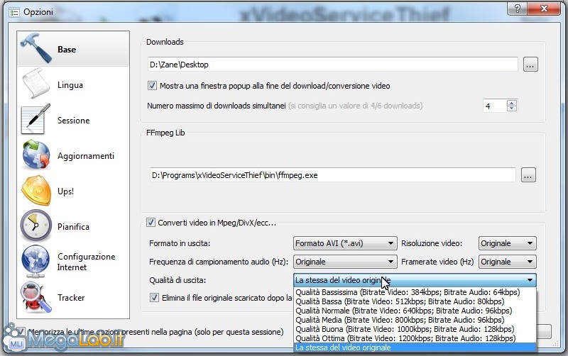568x356 pixels.
Task: Decrease the simultaneous downloads count
Action: (511, 109)
